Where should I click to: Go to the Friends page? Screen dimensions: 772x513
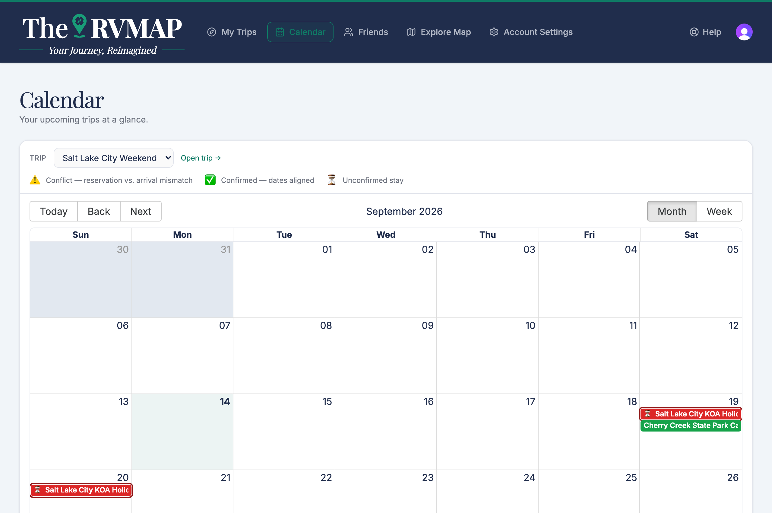click(x=366, y=32)
